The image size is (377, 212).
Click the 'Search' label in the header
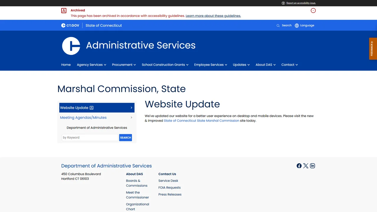click(287, 25)
